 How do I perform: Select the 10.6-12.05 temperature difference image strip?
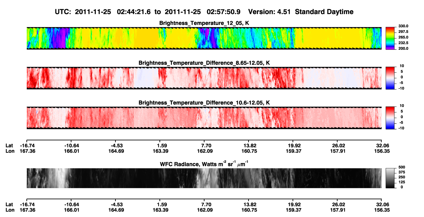[204, 117]
